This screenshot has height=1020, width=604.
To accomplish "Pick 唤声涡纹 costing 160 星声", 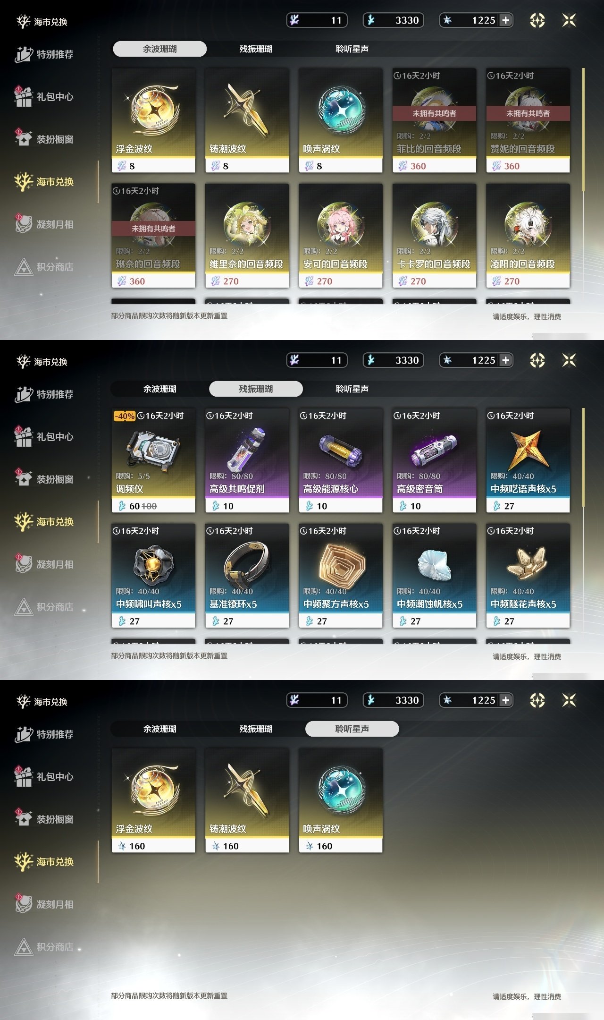I will [341, 800].
